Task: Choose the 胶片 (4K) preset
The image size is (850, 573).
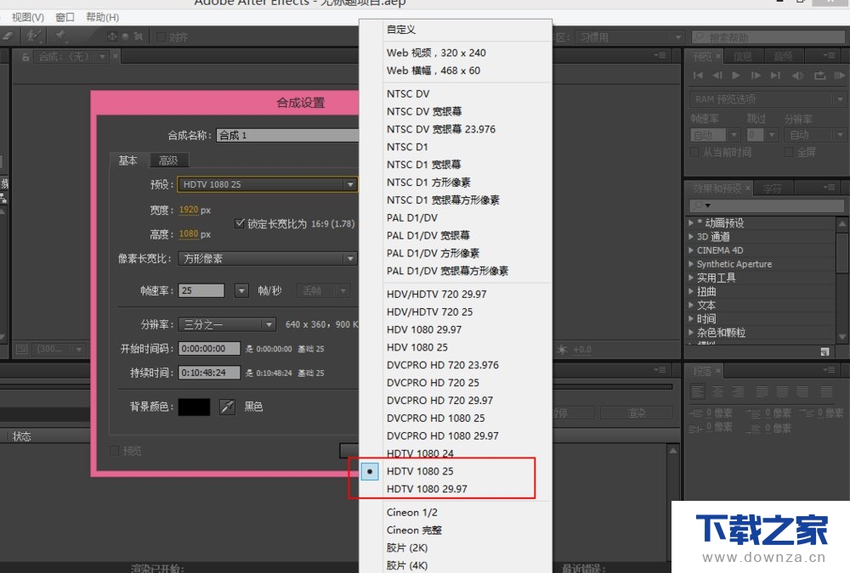Action: pyautogui.click(x=406, y=565)
